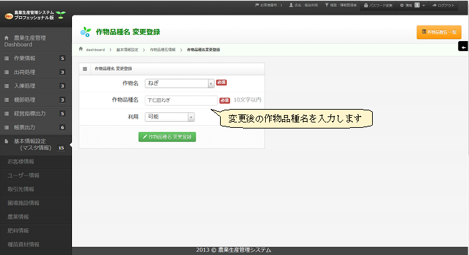Image resolution: width=469 pixels, height=255 pixels.
Task: Click the 基本情報設定 breadcrumb link
Action: tap(127, 50)
